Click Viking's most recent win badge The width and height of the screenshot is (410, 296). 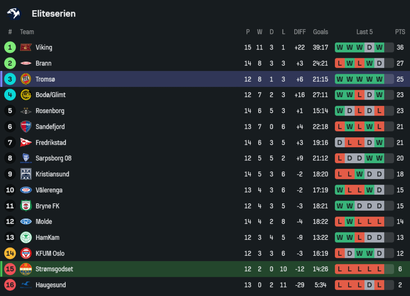click(379, 48)
